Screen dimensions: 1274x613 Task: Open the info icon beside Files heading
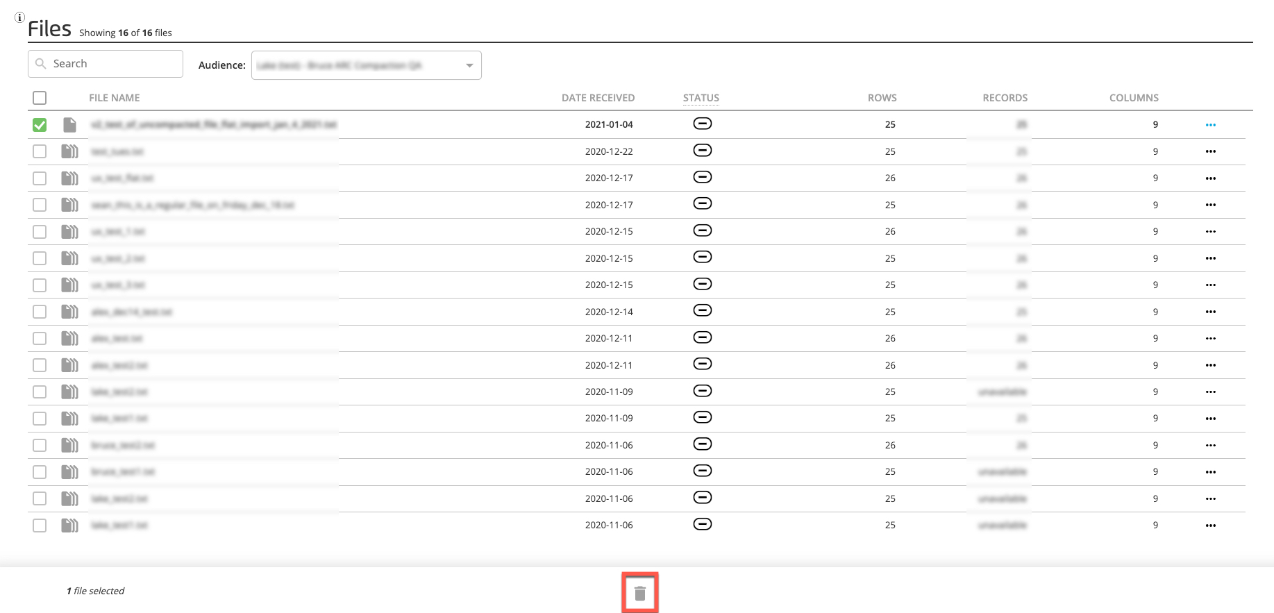19,17
